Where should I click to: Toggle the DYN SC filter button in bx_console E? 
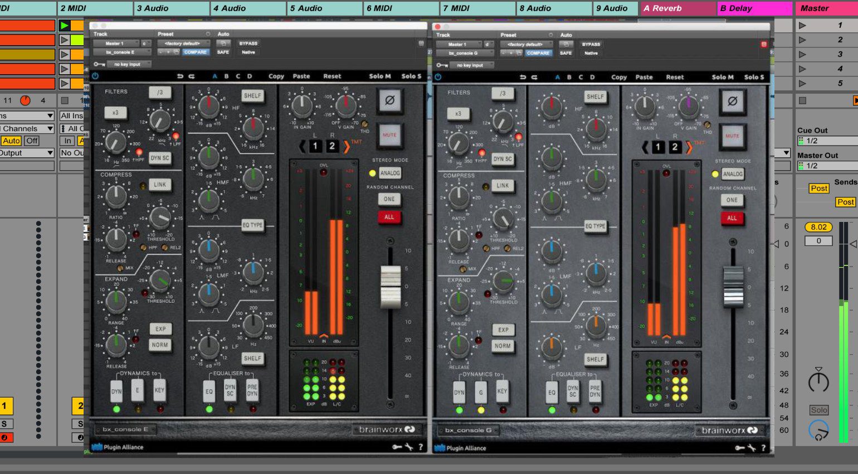click(160, 158)
